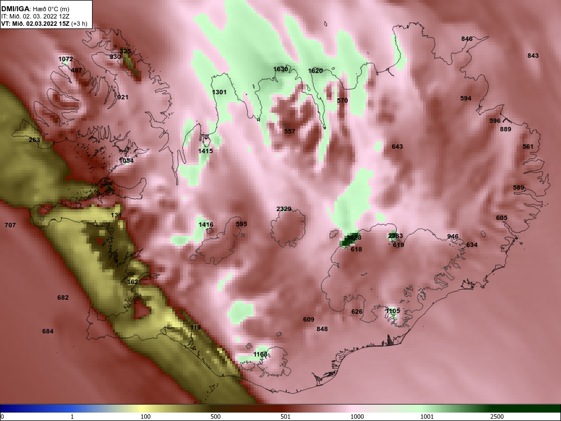Image resolution: width=561 pixels, height=421 pixels.
Task: Click the "DMI/IGA: Hæð 0°C (m)" title line
Action: click(x=35, y=8)
